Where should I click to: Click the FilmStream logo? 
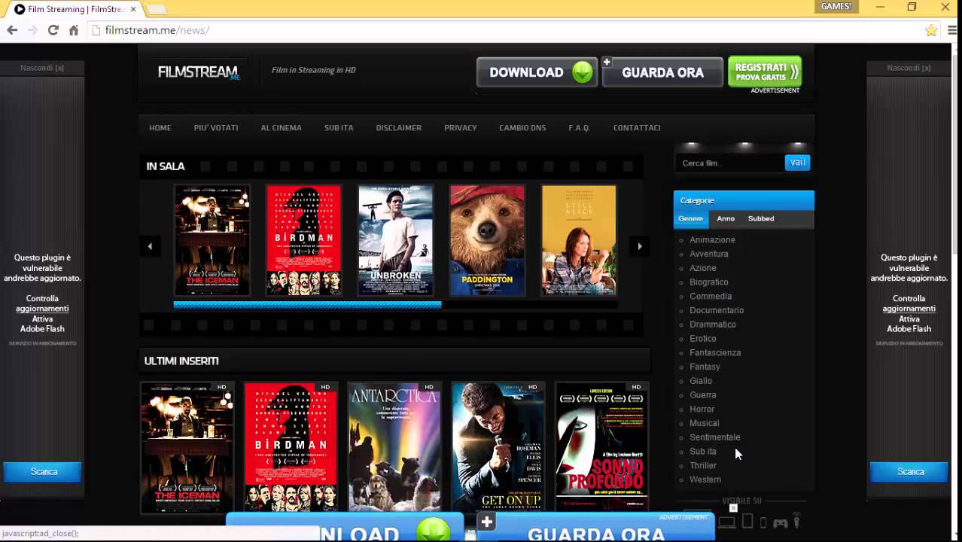199,72
